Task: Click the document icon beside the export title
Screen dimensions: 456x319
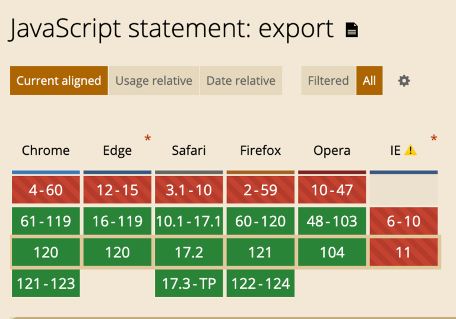Action: [x=352, y=30]
